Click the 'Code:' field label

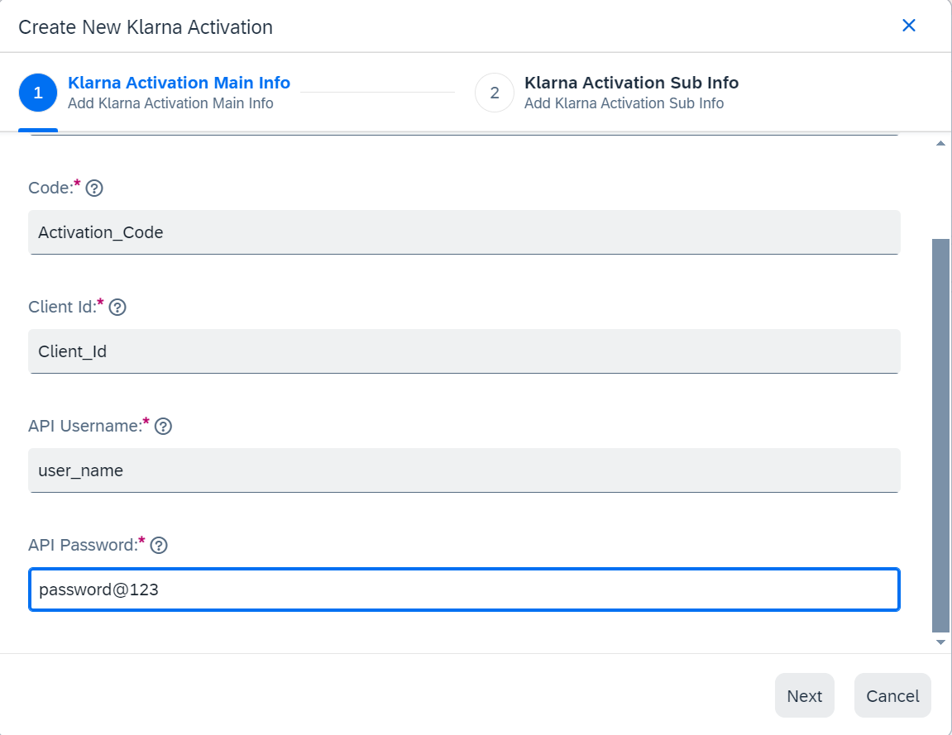click(50, 189)
